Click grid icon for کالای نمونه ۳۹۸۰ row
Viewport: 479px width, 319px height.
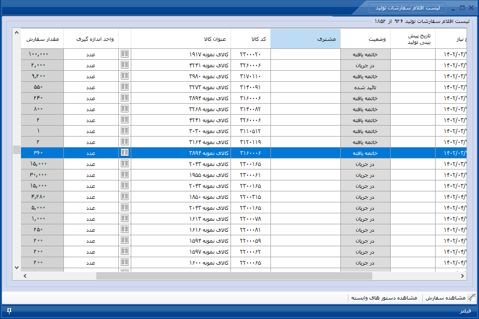[x=125, y=76]
